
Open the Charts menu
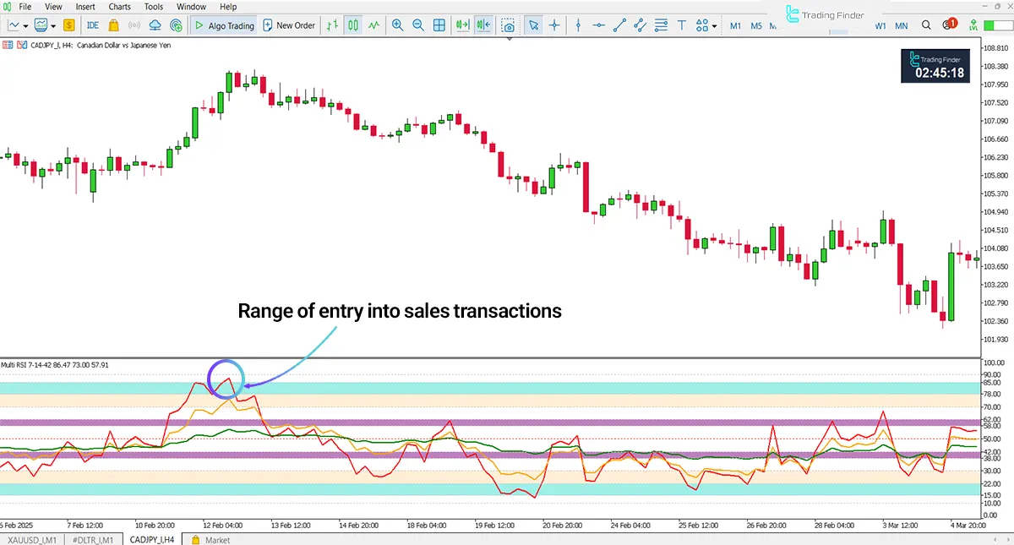pyautogui.click(x=119, y=7)
